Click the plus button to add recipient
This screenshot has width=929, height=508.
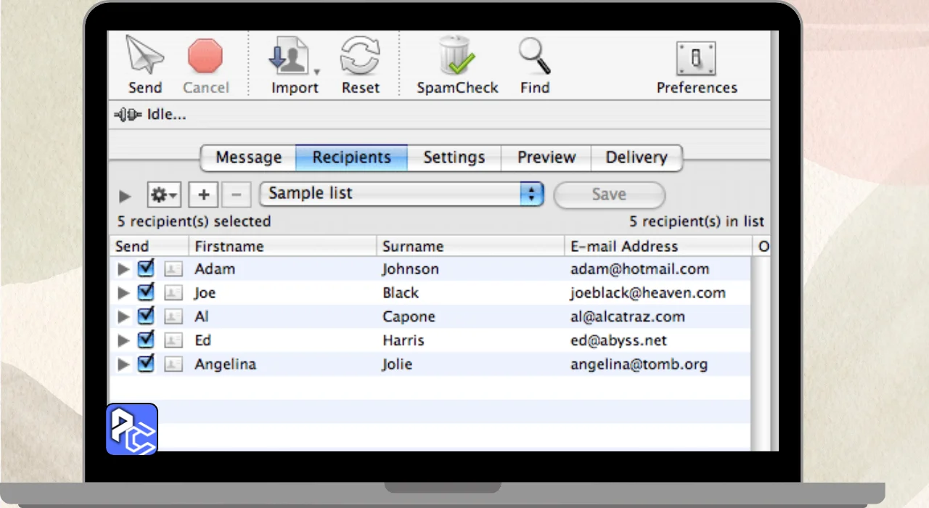(x=203, y=194)
